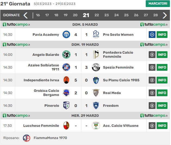Screen dimensions: 171x145
Task: Open the MARCATORI button
Action: click(158, 4)
